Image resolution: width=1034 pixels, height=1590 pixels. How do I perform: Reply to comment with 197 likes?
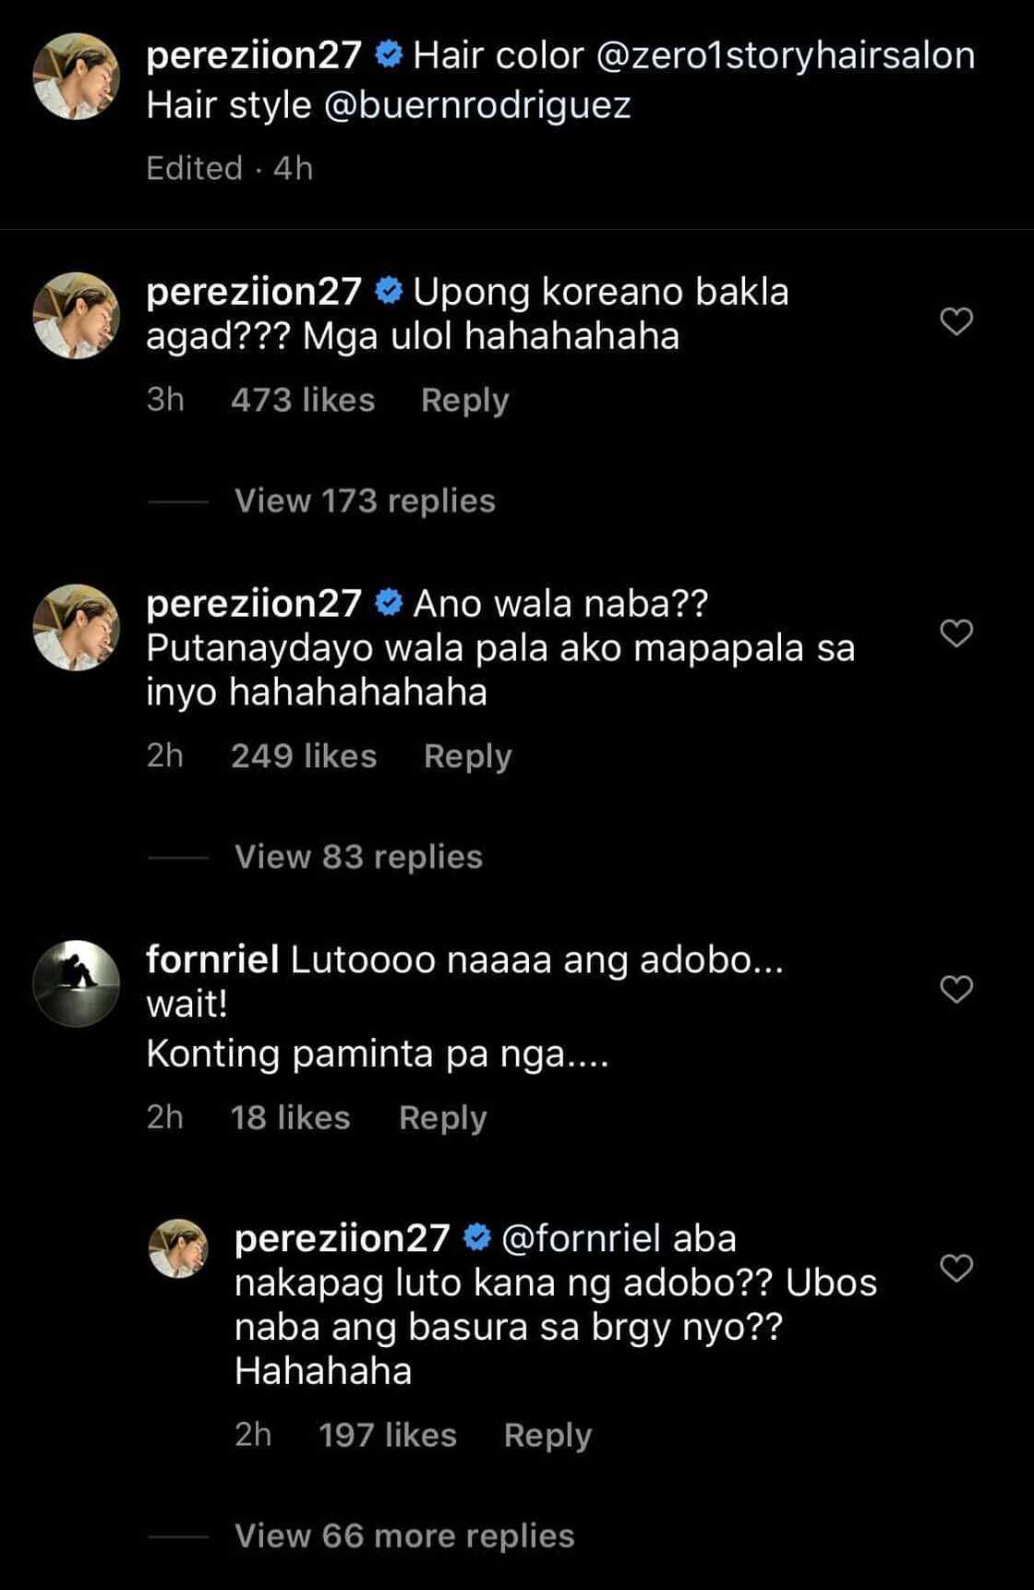pyautogui.click(x=547, y=1435)
